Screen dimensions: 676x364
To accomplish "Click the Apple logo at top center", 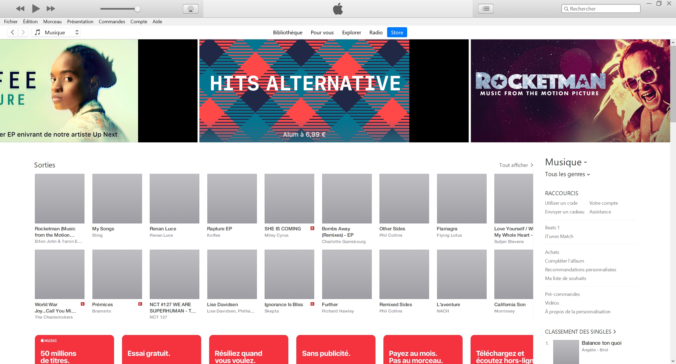I will point(338,9).
